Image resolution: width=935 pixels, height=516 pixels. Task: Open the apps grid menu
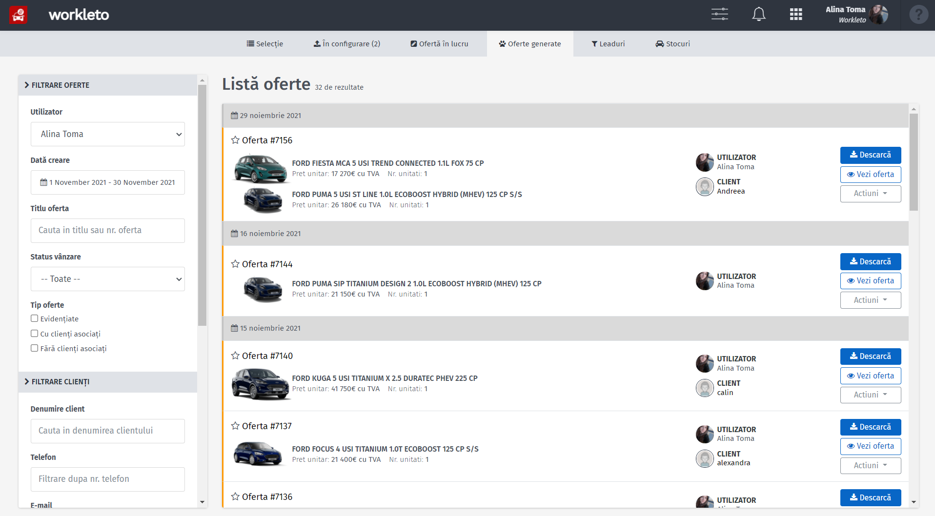coord(796,15)
